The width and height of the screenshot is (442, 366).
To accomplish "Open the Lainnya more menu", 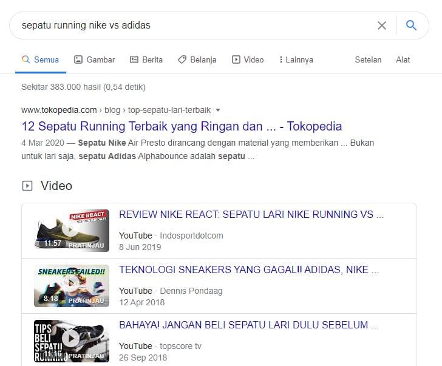I will [x=296, y=59].
